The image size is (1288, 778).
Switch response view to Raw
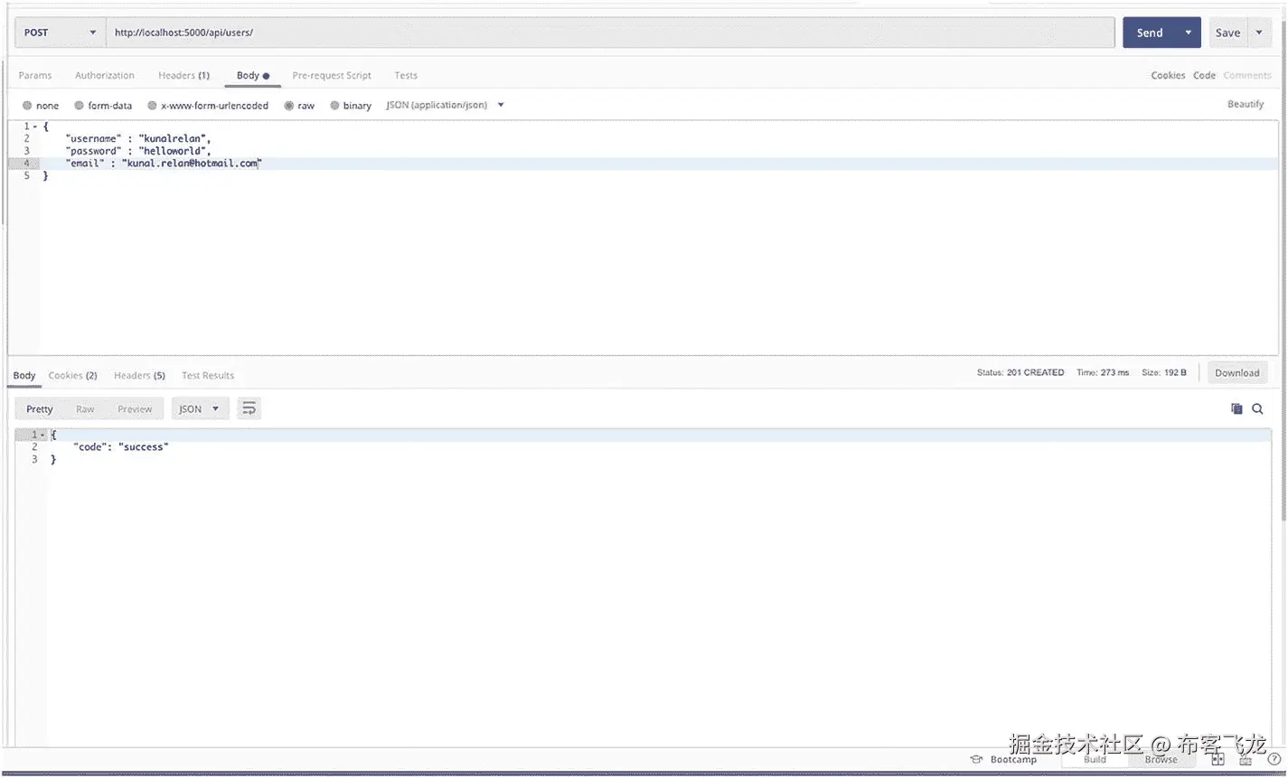click(x=85, y=409)
